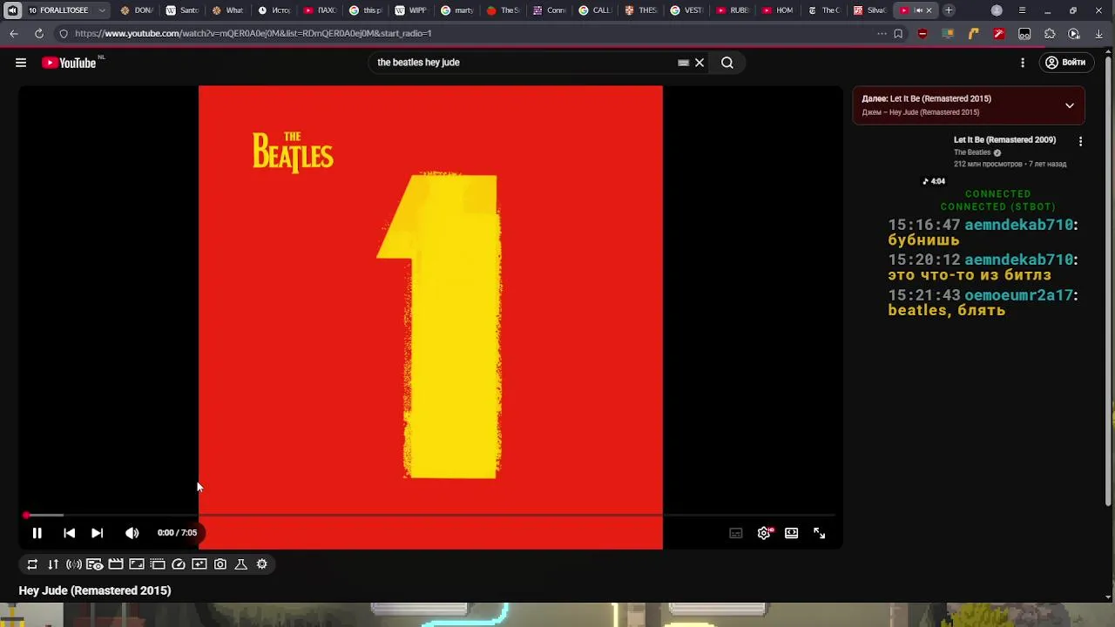Open the browser extensions puzzle icon

(x=1050, y=33)
